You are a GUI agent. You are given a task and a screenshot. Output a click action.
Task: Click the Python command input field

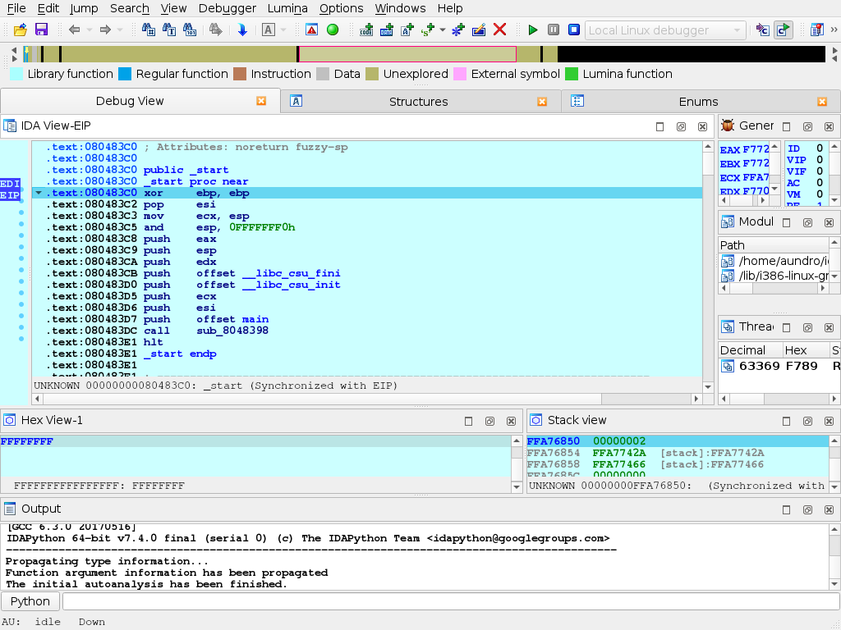(449, 601)
